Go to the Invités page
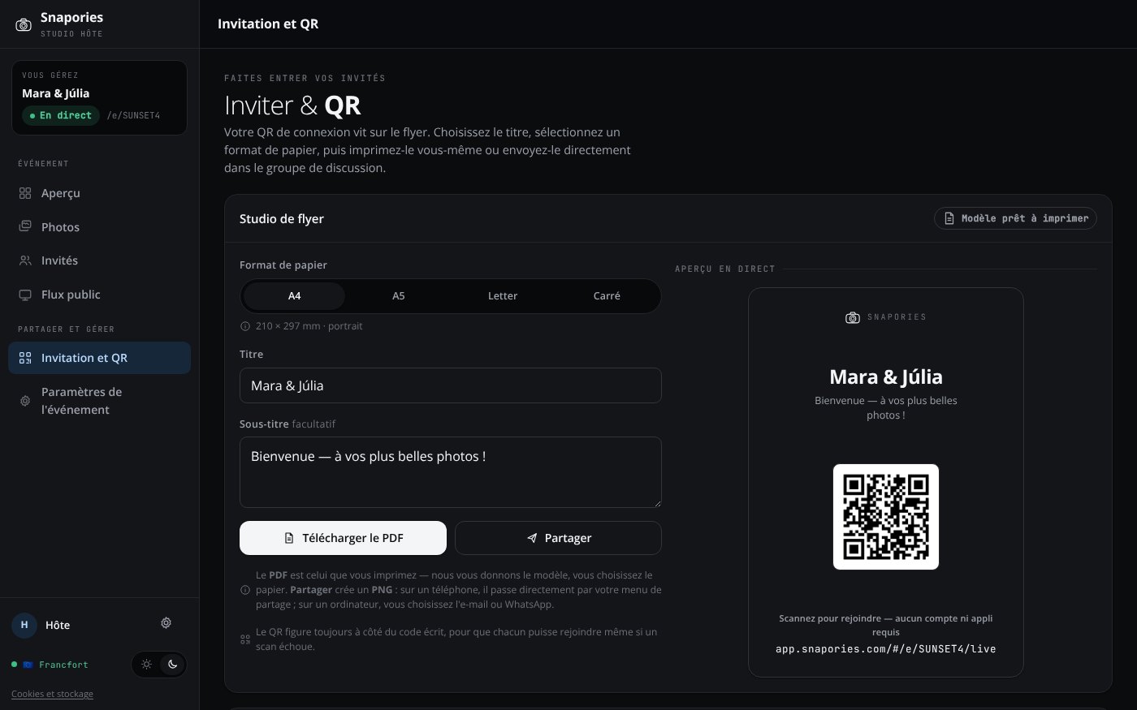The width and height of the screenshot is (1137, 710). pyautogui.click(x=99, y=260)
